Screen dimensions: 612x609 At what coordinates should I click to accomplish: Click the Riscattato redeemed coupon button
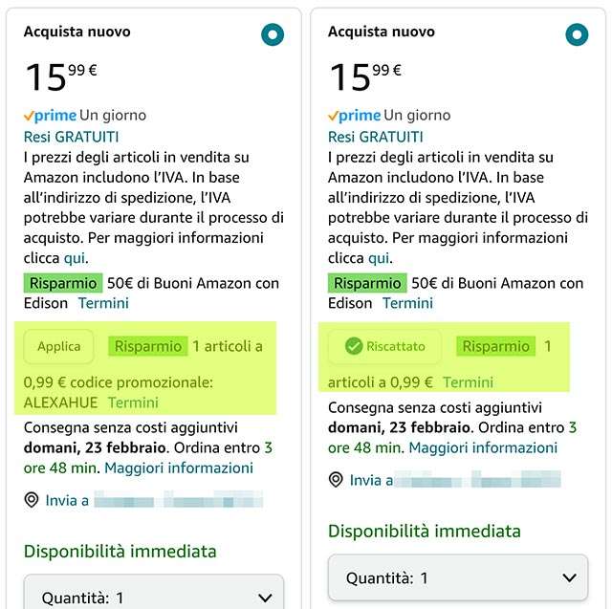coord(383,346)
